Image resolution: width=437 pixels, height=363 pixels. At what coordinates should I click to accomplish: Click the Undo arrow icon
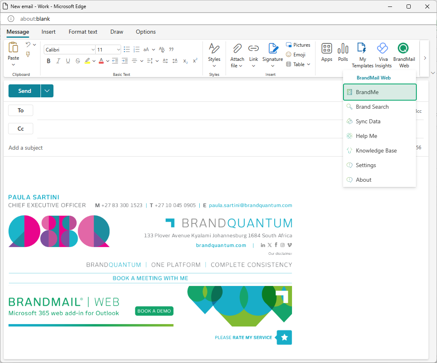(x=28, y=44)
